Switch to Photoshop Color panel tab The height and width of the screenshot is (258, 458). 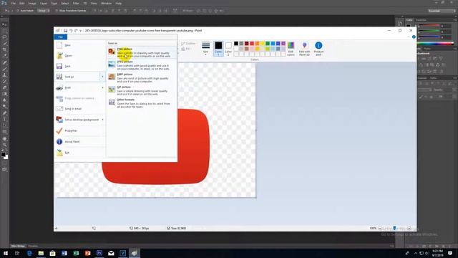(409, 20)
